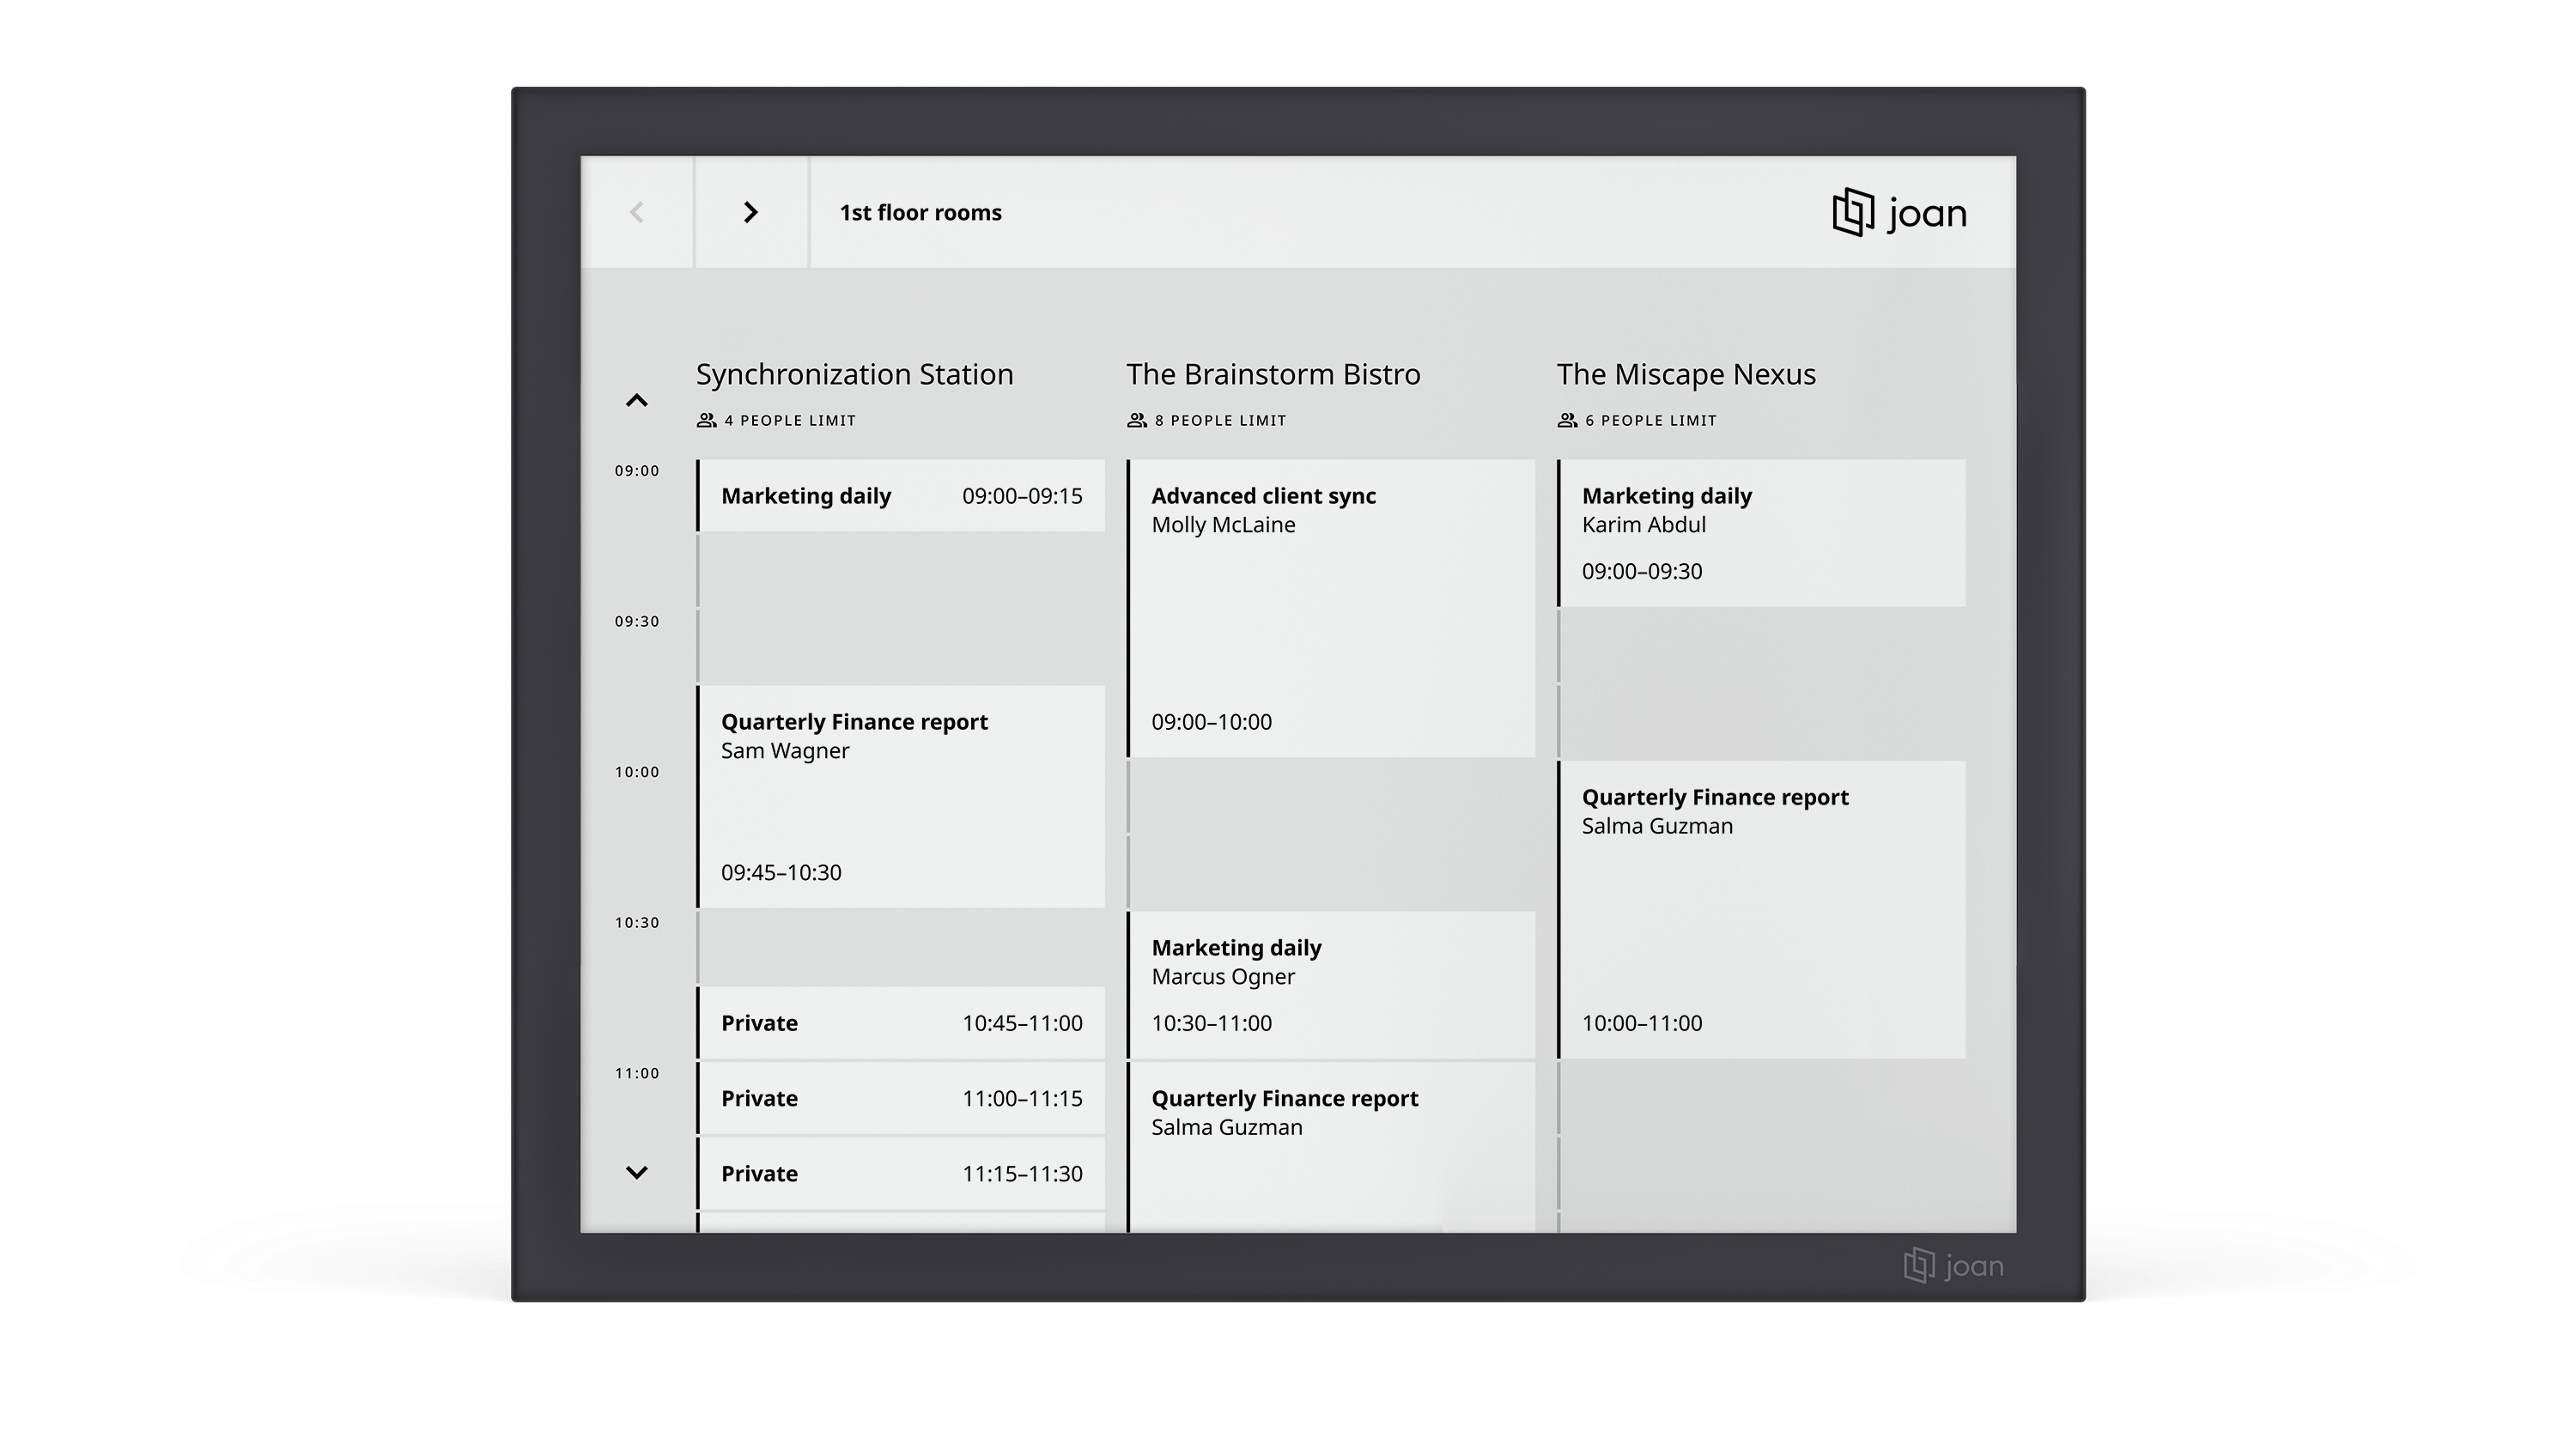The image size is (2576, 1438).
Task: Click the 10:00 time label
Action: [637, 772]
